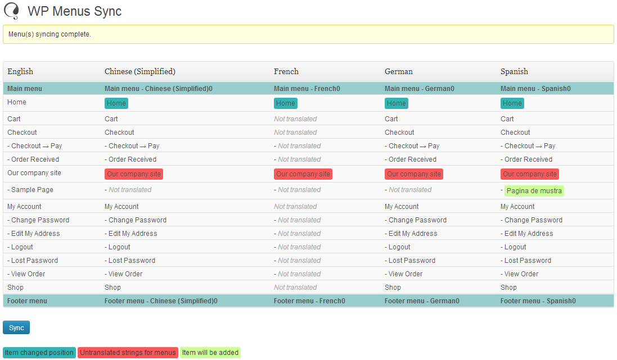This screenshot has width=617, height=360.
Task: Click the WP Menus Sync logo icon
Action: [x=12, y=11]
